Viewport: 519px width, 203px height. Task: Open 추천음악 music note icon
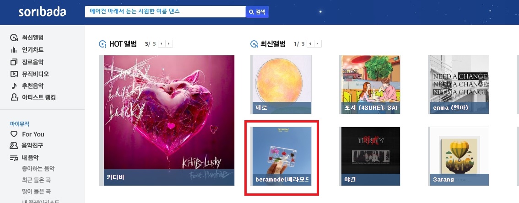pyautogui.click(x=14, y=86)
